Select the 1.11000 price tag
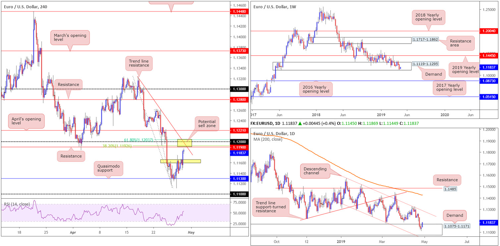This screenshot has width=500, height=246. (x=239, y=194)
